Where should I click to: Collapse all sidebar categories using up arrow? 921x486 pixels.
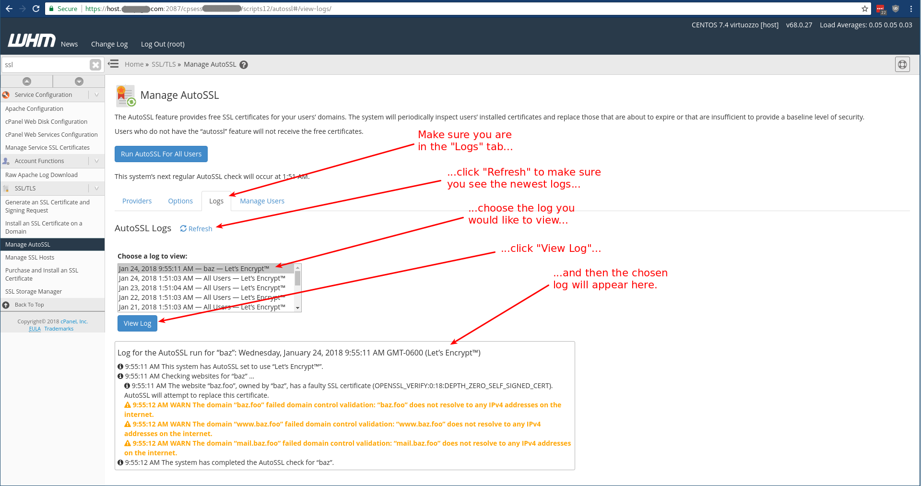27,82
